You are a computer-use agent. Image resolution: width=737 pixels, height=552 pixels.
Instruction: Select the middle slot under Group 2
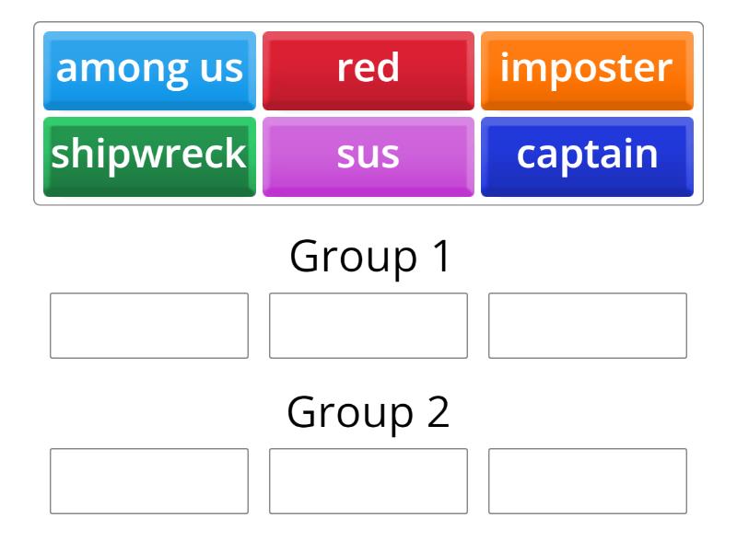click(368, 479)
